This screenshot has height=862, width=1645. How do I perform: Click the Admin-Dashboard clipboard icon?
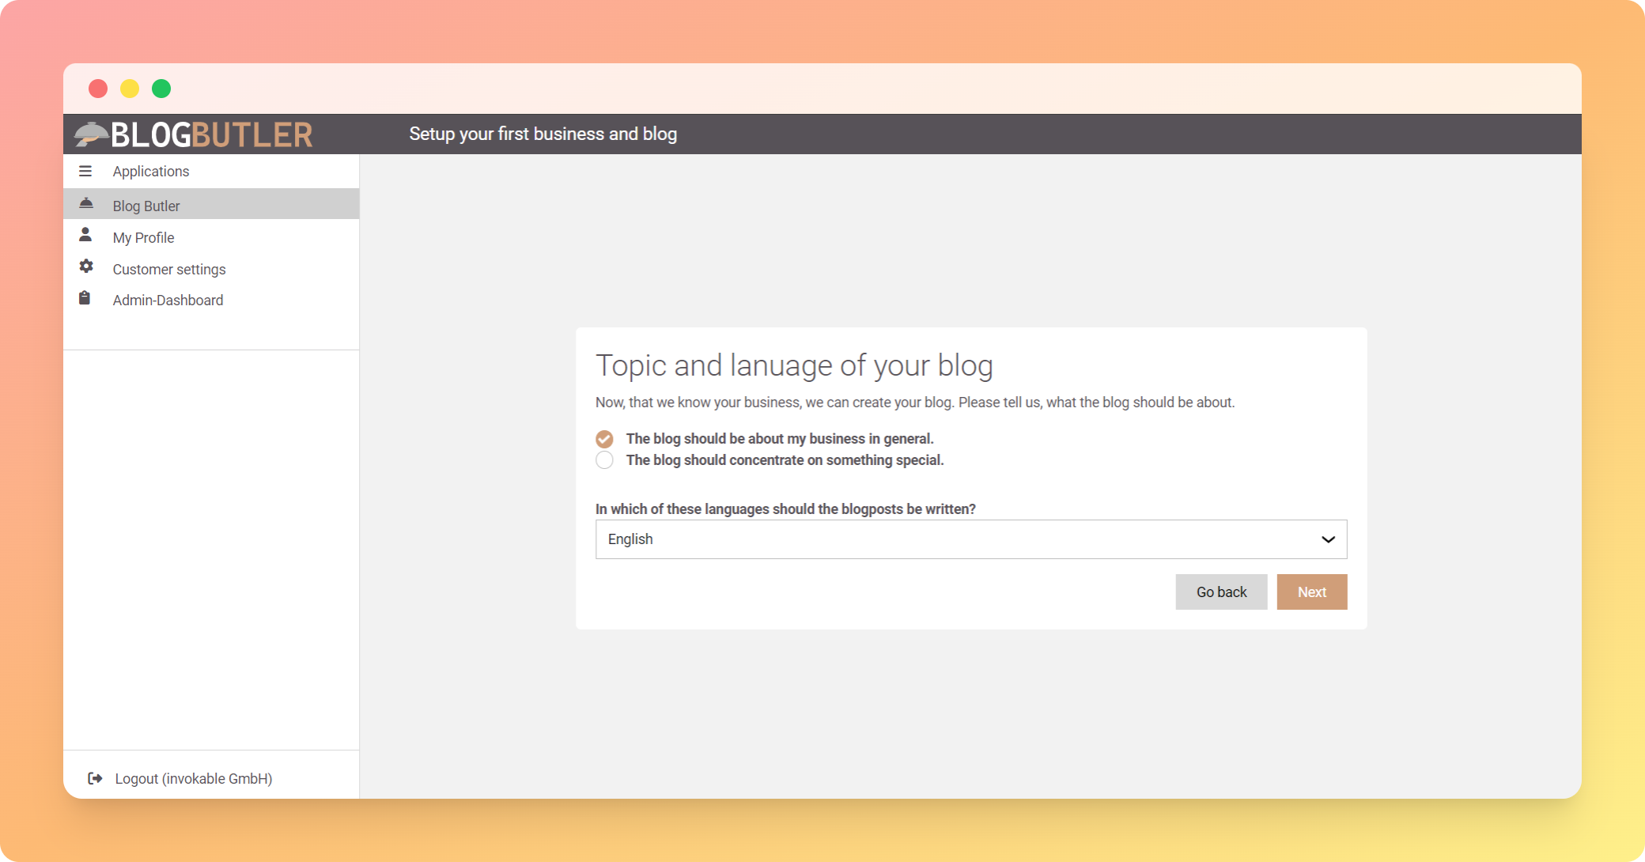click(x=85, y=298)
